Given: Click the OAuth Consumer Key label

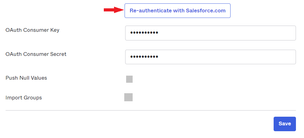Looking at the screenshot, I should [x=32, y=30].
